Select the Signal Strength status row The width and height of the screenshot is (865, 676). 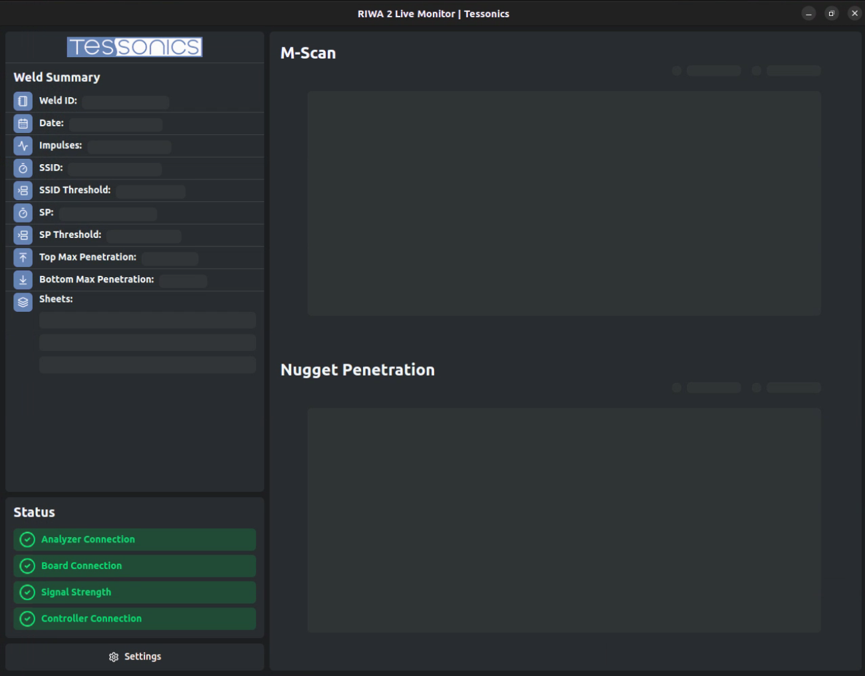click(134, 592)
